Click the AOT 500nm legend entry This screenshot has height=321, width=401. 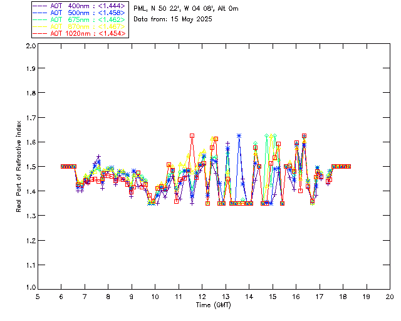[79, 13]
